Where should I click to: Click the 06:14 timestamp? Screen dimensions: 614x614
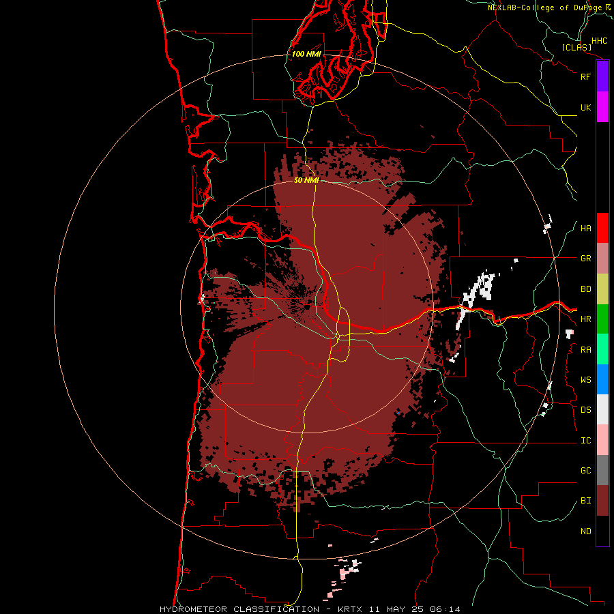tap(444, 609)
